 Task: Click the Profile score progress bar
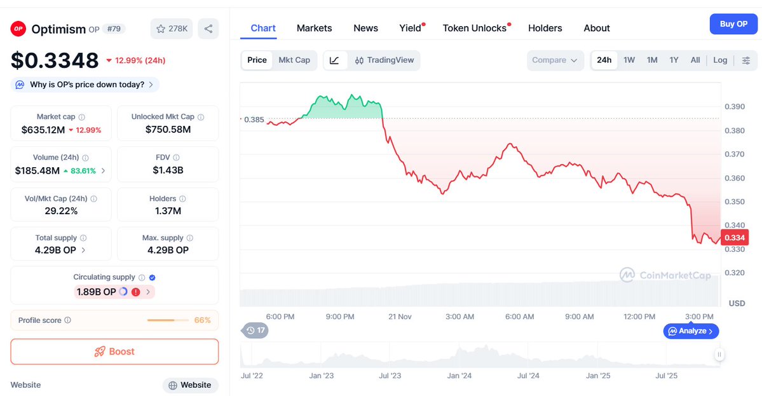pos(168,320)
